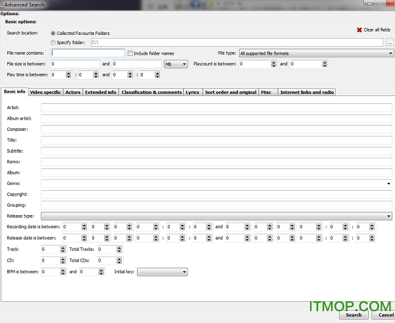Open Internet links and radio tab
The image size is (395, 323).
click(307, 92)
